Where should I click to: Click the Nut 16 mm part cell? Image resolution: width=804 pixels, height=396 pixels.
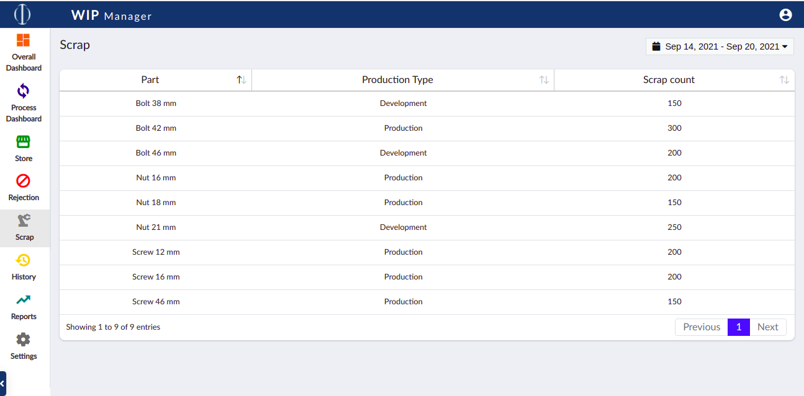click(x=156, y=178)
